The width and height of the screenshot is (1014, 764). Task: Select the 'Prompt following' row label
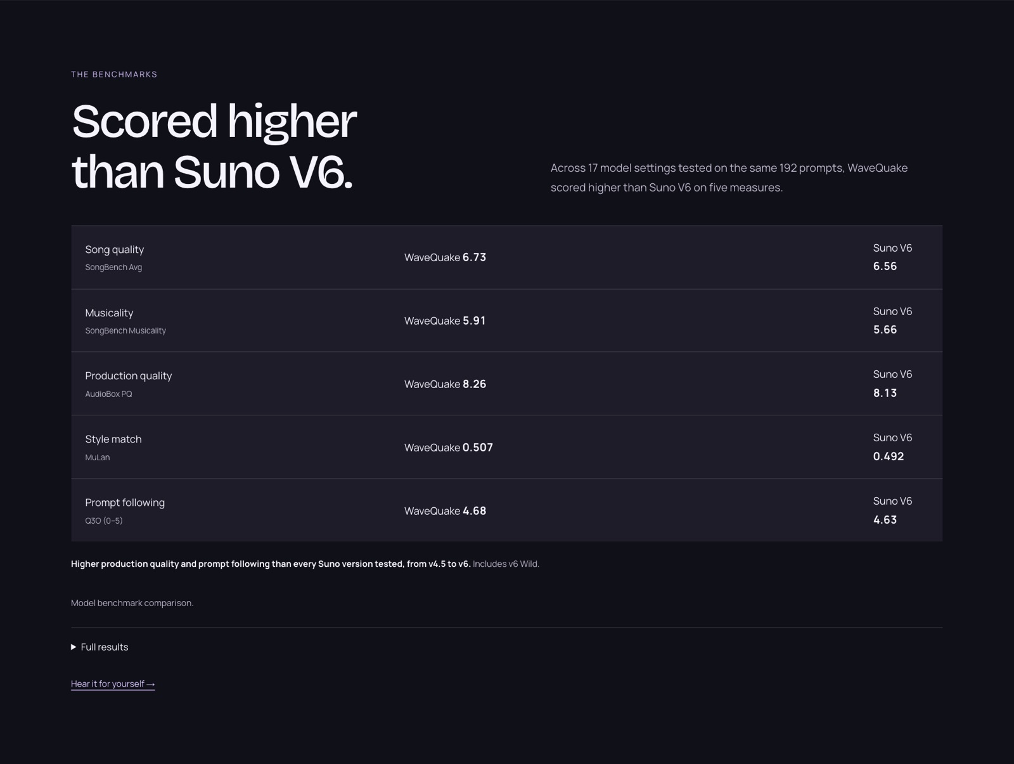click(125, 502)
